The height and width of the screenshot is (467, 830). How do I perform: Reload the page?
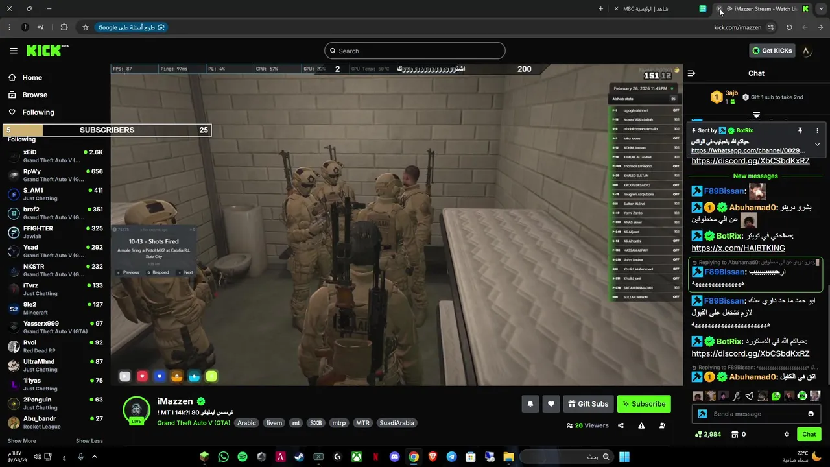[789, 27]
